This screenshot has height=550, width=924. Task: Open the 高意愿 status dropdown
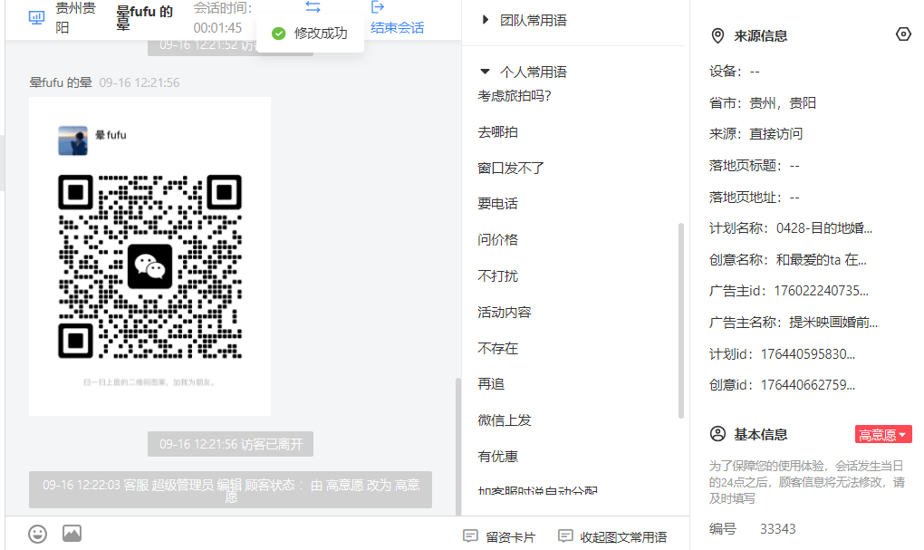coord(883,434)
